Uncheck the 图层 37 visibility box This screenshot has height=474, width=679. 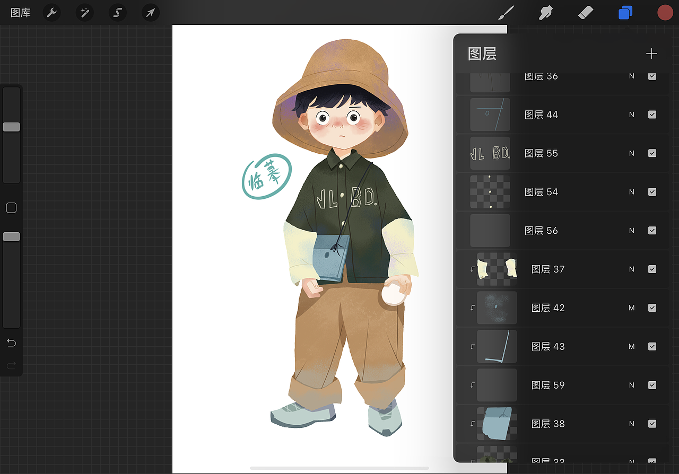coord(652,269)
